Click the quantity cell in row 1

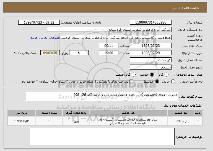(x=49, y=121)
